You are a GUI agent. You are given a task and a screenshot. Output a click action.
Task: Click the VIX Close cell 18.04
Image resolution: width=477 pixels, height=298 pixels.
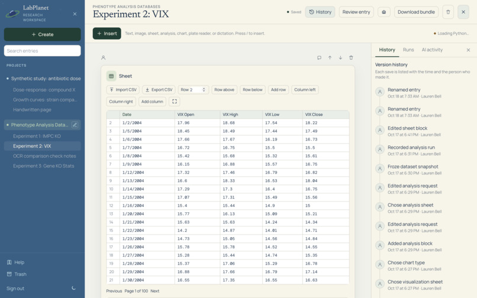(326, 180)
